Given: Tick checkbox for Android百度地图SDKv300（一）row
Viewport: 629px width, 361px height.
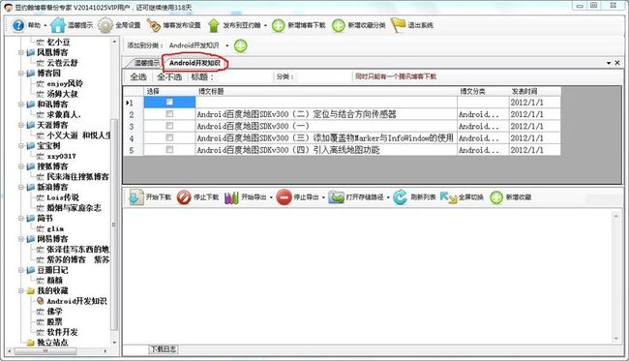Looking at the screenshot, I should point(169,126).
